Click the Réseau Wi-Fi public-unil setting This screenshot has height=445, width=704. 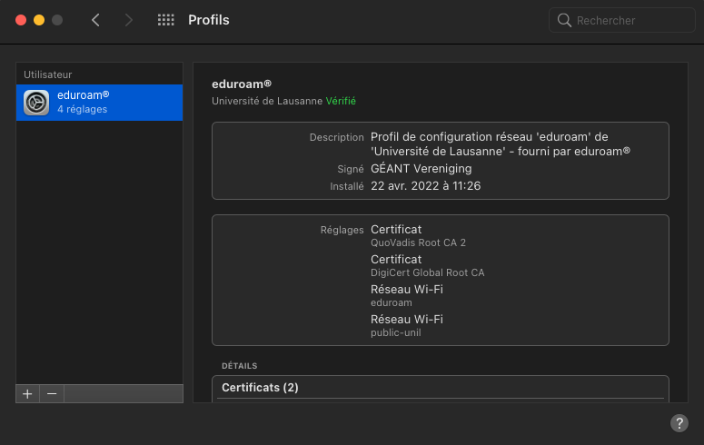(x=406, y=326)
